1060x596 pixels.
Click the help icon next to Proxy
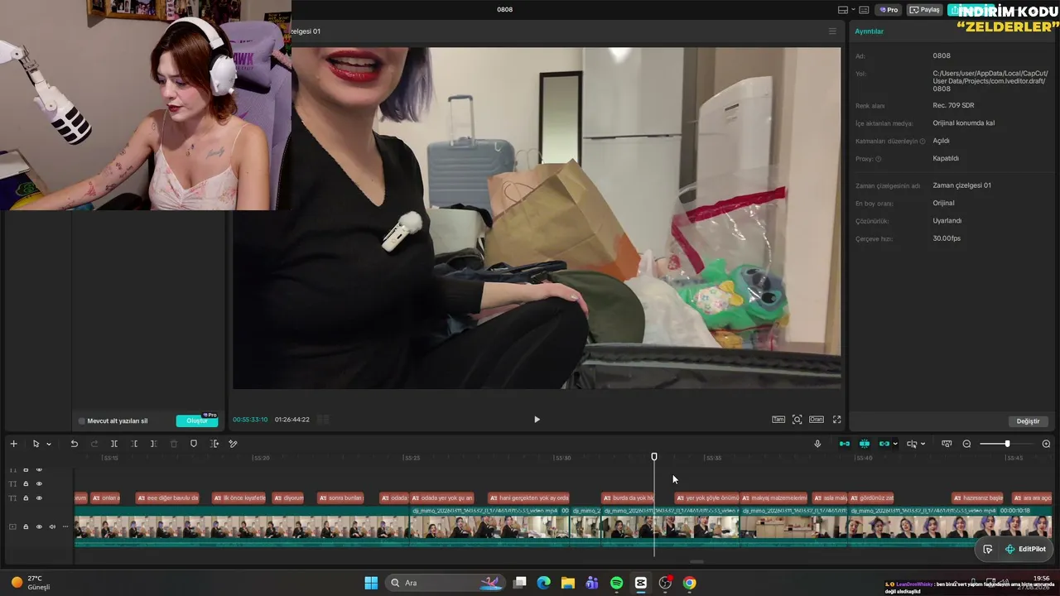(879, 159)
